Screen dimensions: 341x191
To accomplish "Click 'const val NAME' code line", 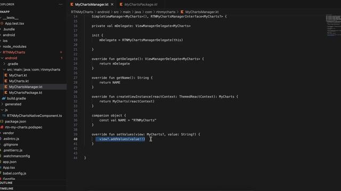I will (128, 120).
